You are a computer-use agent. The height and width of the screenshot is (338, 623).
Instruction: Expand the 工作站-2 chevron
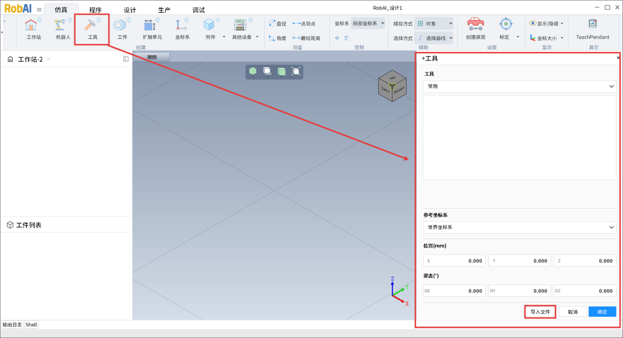(x=48, y=59)
